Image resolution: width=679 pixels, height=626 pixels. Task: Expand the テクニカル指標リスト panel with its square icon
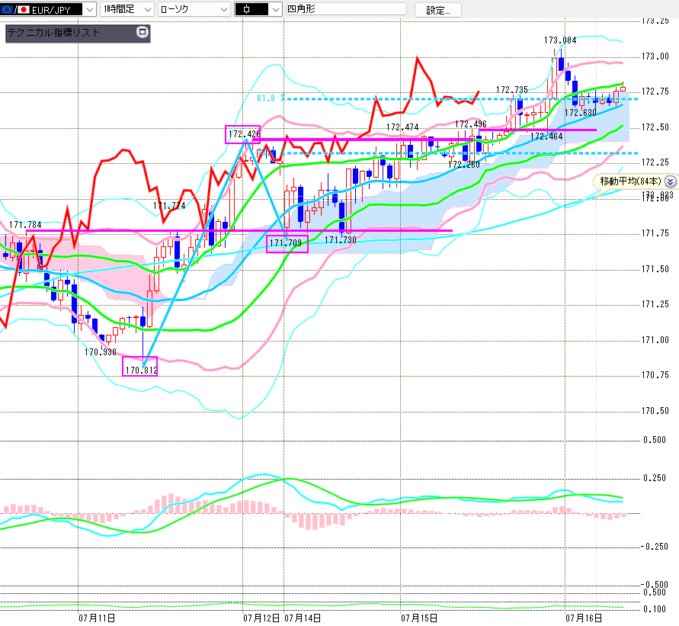[x=143, y=32]
